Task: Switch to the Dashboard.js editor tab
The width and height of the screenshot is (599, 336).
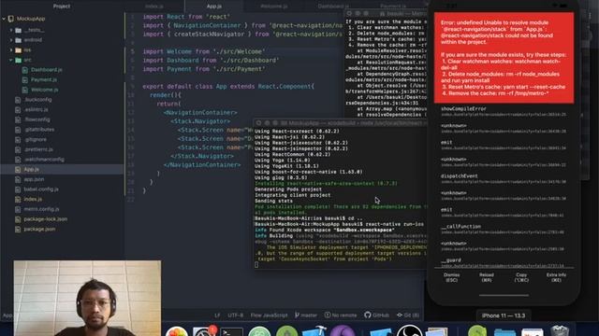Action: (x=333, y=7)
